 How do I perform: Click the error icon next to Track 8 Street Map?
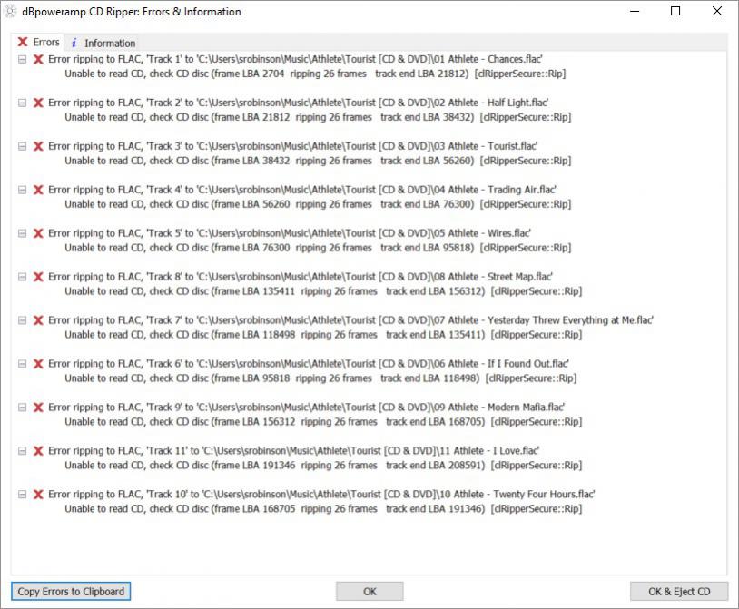coord(38,277)
